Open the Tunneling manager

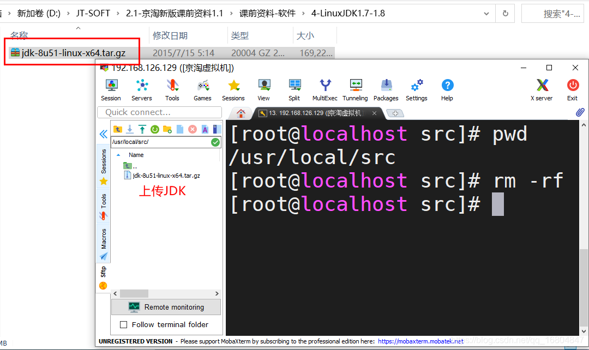click(356, 90)
